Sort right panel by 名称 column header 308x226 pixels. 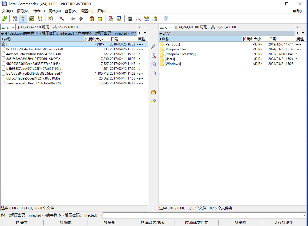[200, 39]
